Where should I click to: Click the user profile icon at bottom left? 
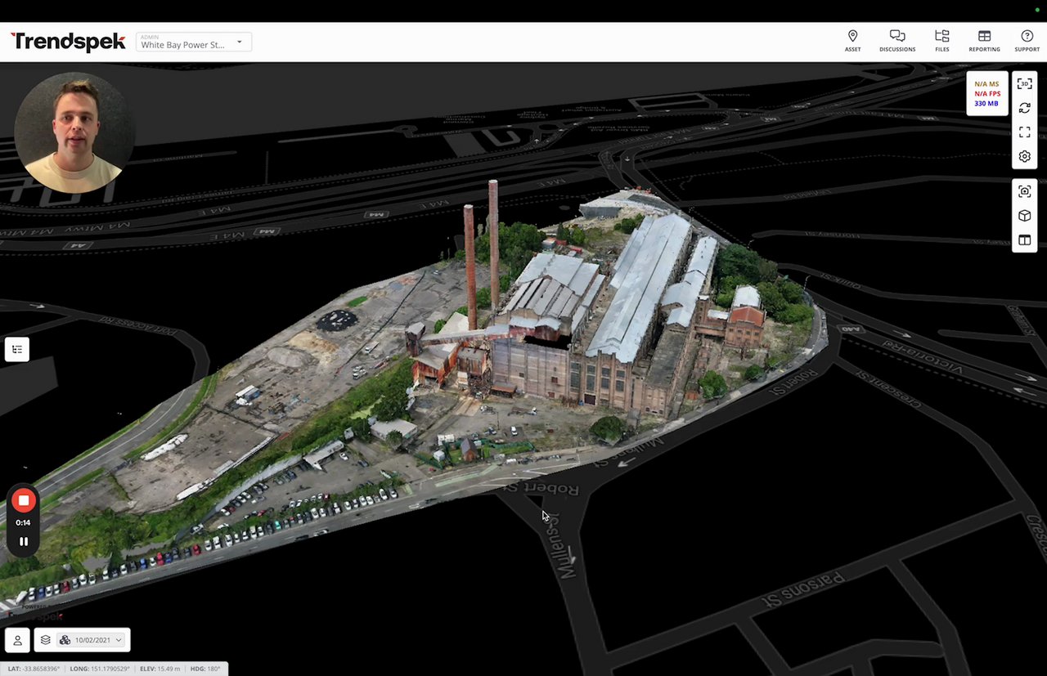[17, 641]
